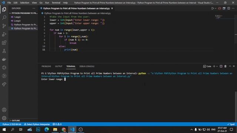Open editor More Actions ellipsis
Image resolution: width=237 pixels, height=133 pixels.
click(233, 8)
